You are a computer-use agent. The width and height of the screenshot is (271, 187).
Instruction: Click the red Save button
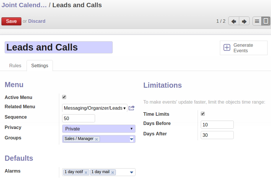pos(11,21)
